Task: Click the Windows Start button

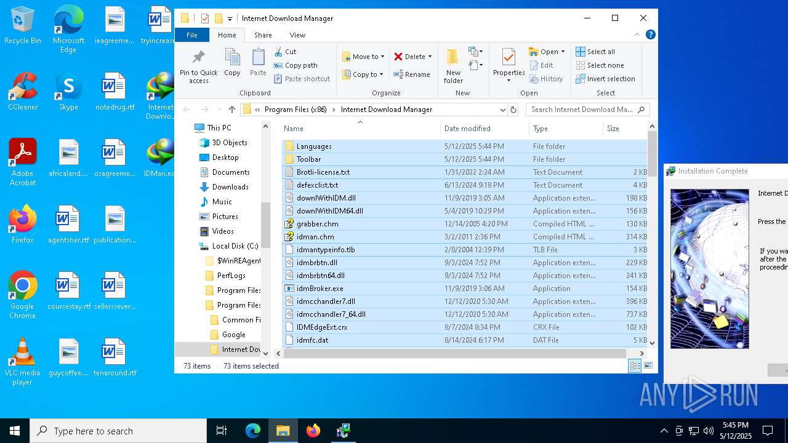Action: [15, 431]
